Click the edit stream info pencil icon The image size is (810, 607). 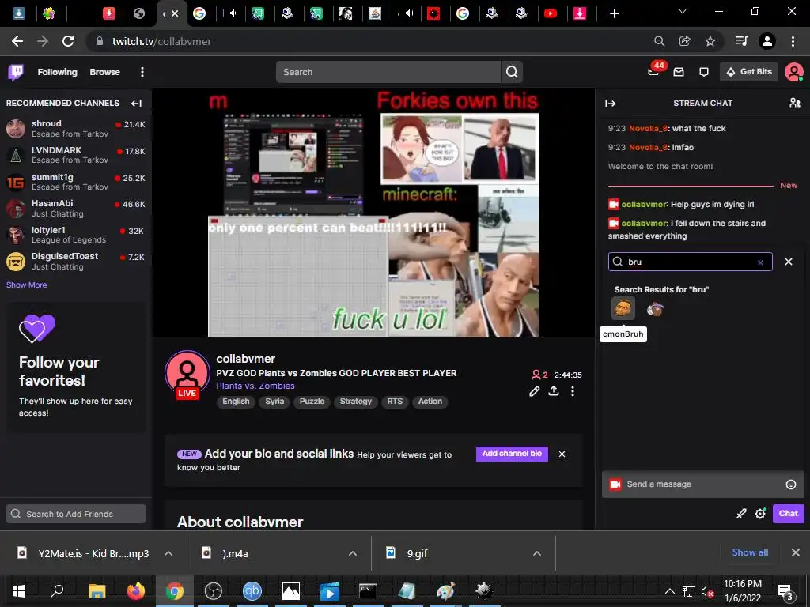(535, 391)
